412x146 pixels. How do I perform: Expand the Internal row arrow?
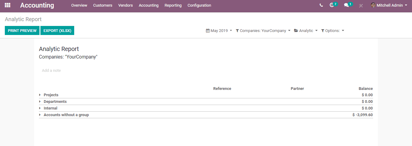(x=40, y=108)
